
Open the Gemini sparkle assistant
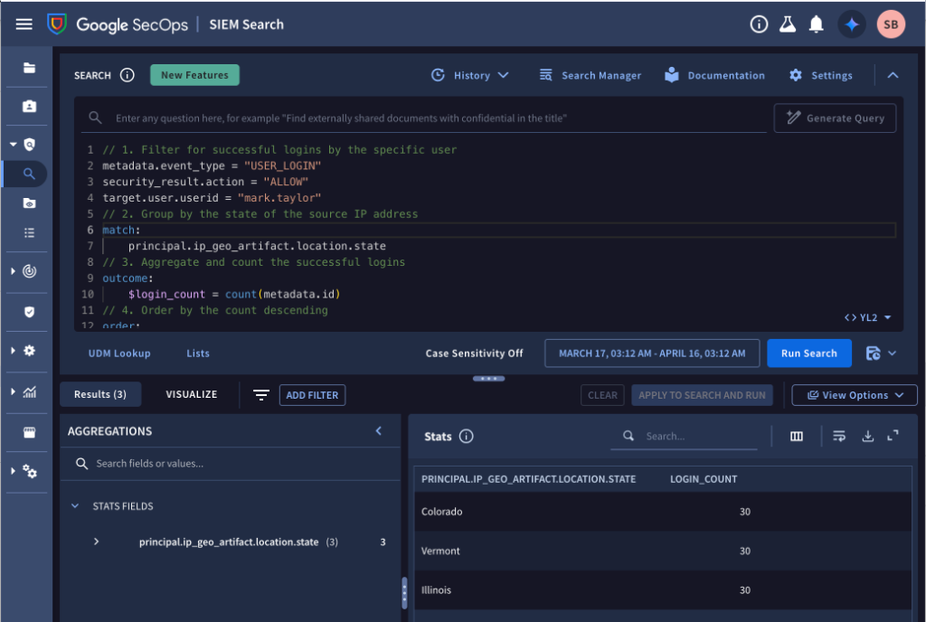851,24
